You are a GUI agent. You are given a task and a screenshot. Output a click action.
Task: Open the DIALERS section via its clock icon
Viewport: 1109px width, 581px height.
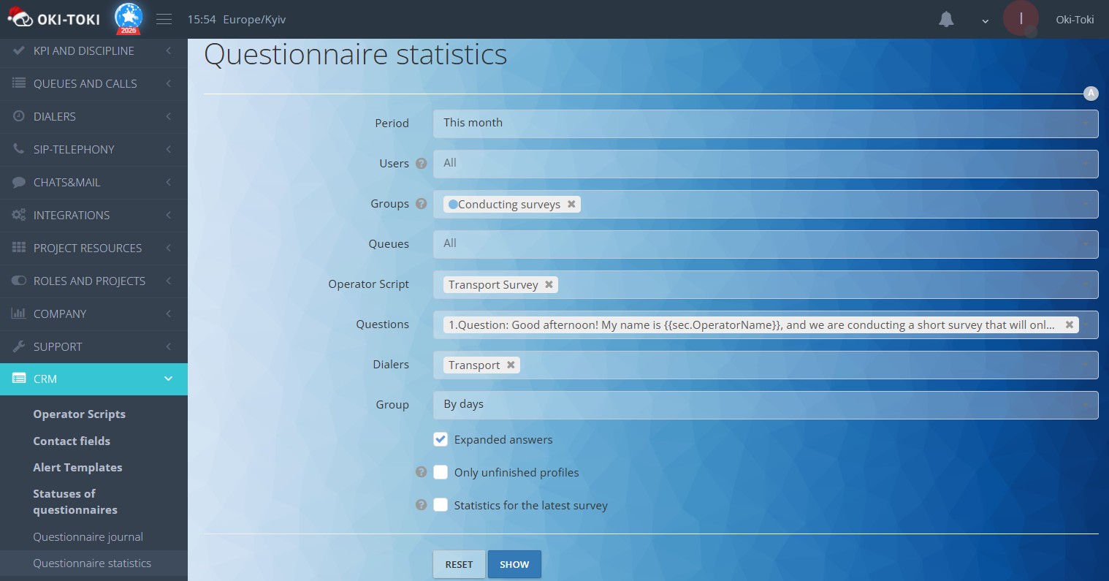pos(18,116)
